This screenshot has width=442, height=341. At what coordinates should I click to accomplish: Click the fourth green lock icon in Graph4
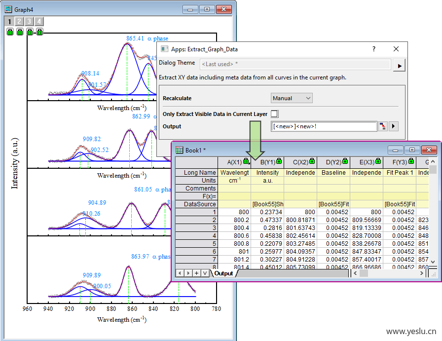pyautogui.click(x=40, y=32)
